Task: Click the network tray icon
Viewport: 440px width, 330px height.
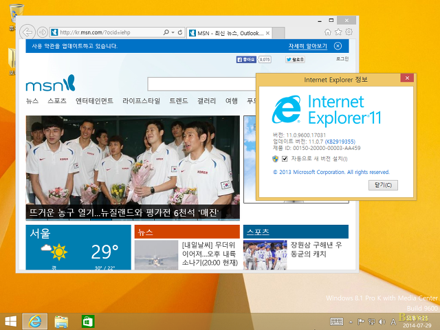Action: 372,322
